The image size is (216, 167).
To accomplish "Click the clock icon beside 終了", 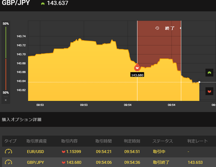I will click(157, 28).
